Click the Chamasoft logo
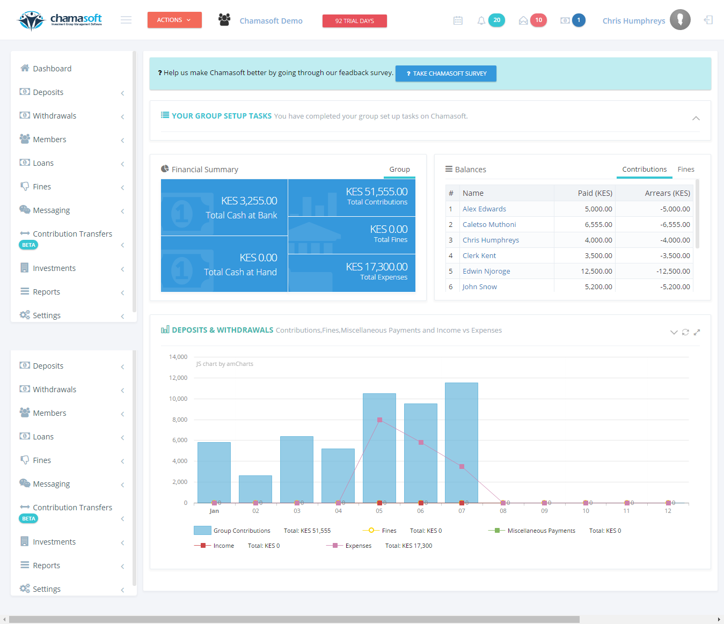The height and width of the screenshot is (624, 724). pos(60,20)
